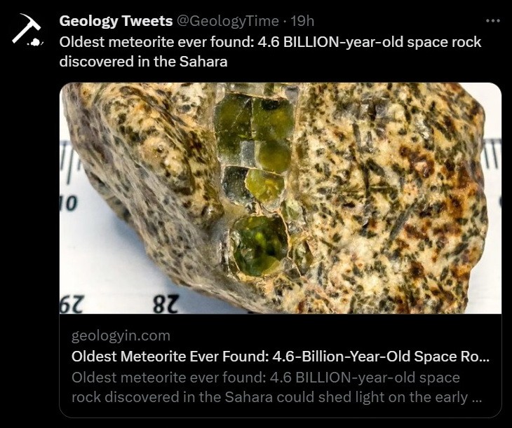Click the large round green crystal in photo
Screen dimensions: 512x428
(x=260, y=244)
